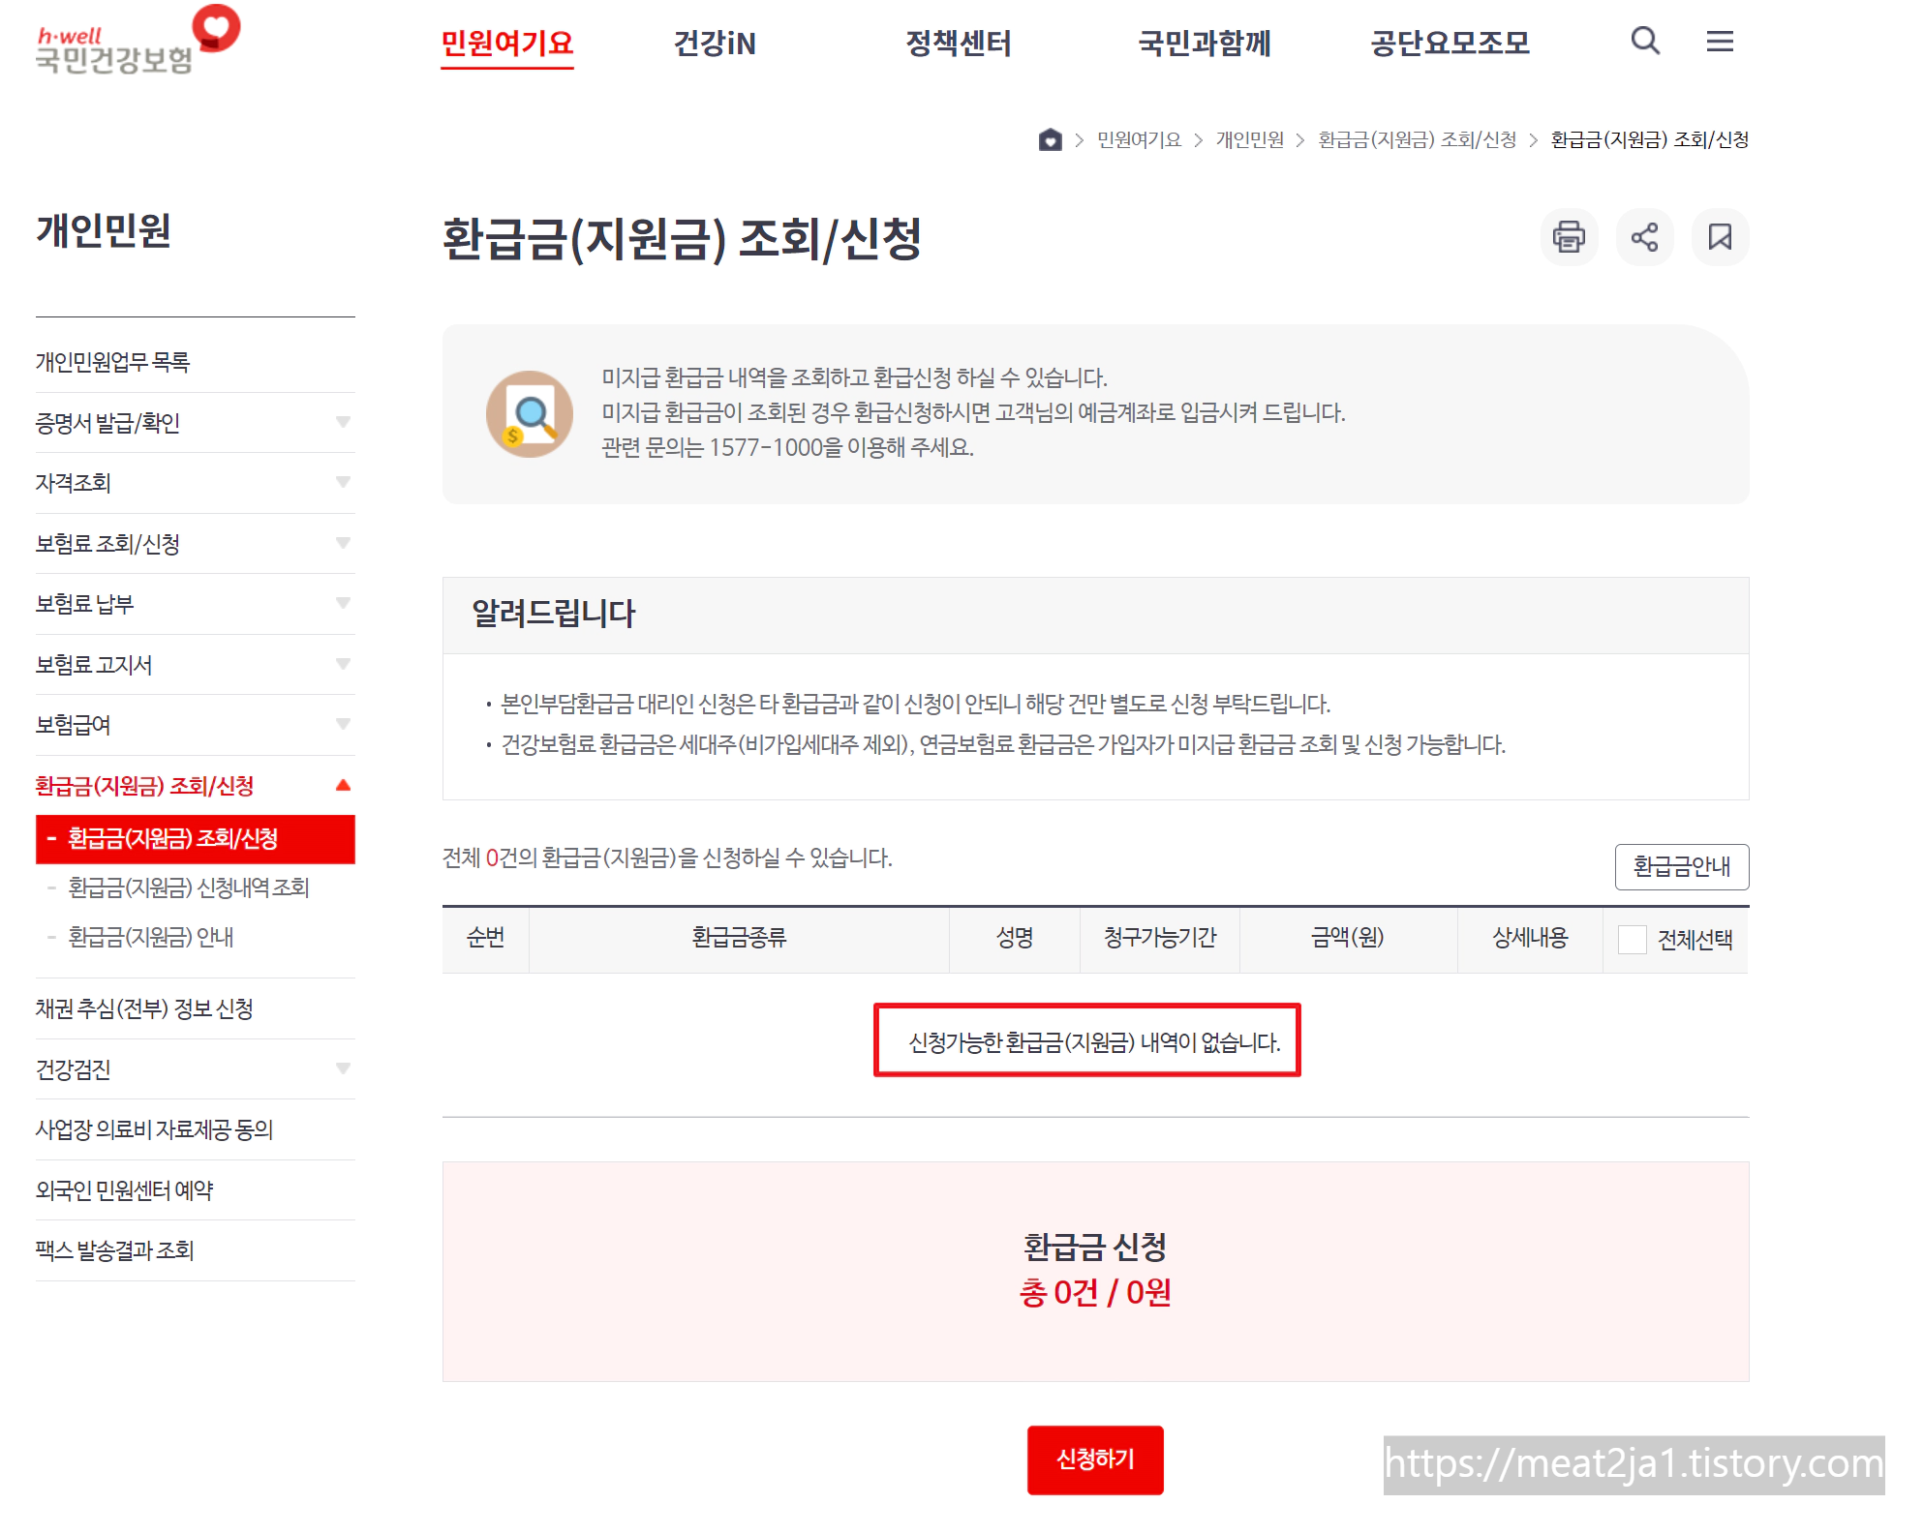This screenshot has height=1534, width=1924.
Task: Click the print page icon
Action: click(x=1568, y=237)
